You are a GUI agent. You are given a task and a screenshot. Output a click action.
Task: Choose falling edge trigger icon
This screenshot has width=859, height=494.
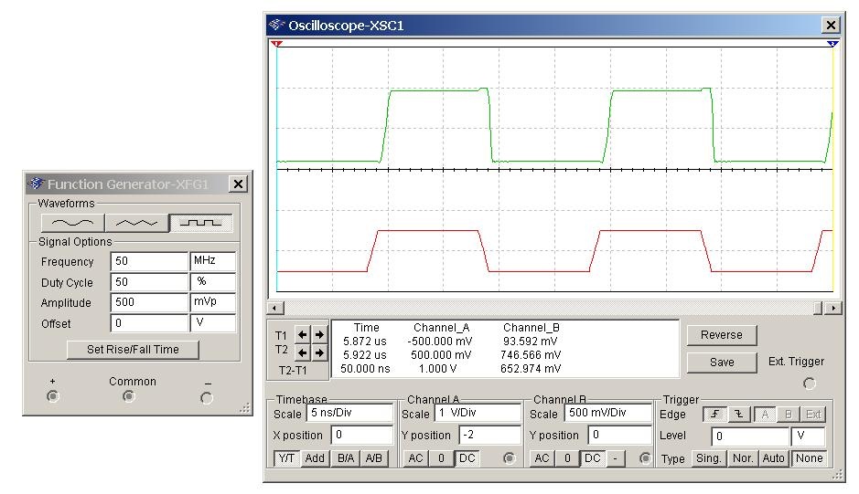(x=738, y=415)
